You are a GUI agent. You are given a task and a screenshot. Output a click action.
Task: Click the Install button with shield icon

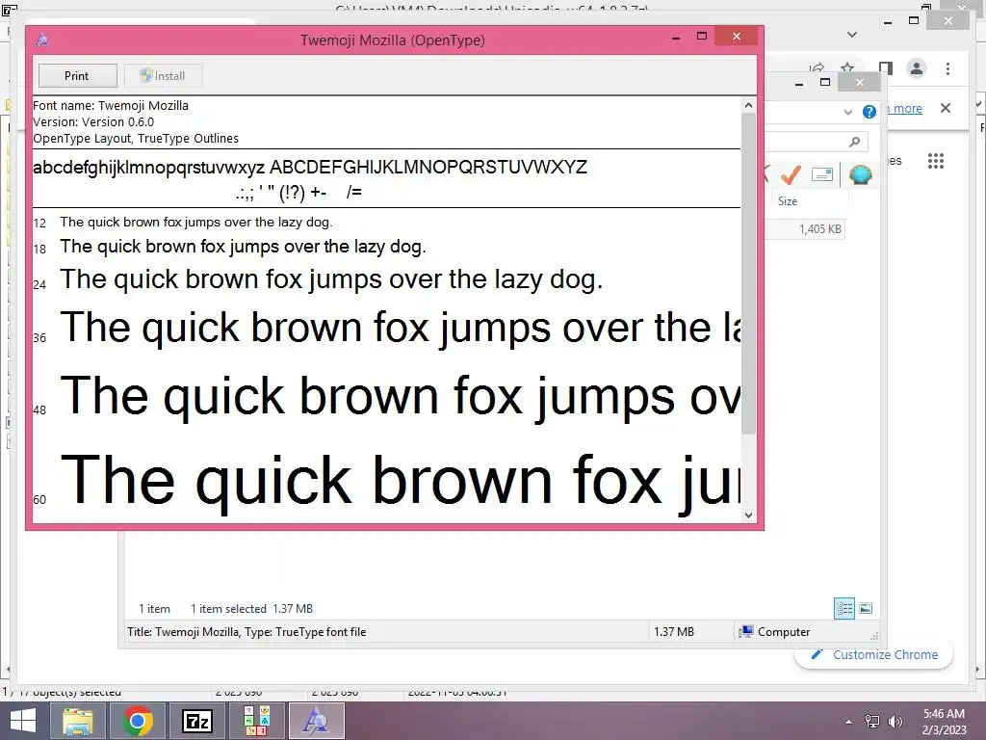[x=163, y=75]
